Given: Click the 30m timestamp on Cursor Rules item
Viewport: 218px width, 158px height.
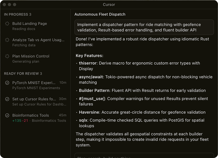Looking at the screenshot, I should (x=62, y=99).
